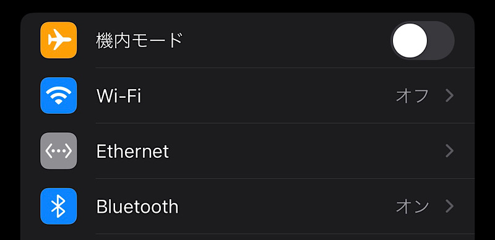495x240 pixels.
Task: Open the Bluetooth menu row label
Action: coord(137,207)
